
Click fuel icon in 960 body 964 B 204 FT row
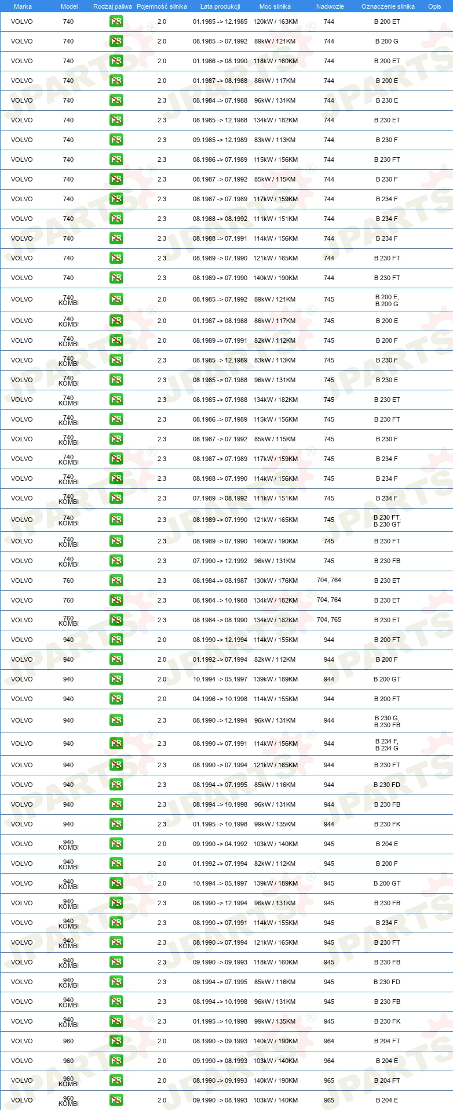pyautogui.click(x=116, y=1041)
